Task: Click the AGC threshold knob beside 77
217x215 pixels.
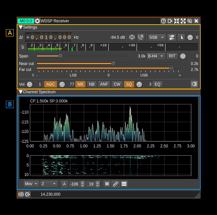Action: click(x=62, y=84)
